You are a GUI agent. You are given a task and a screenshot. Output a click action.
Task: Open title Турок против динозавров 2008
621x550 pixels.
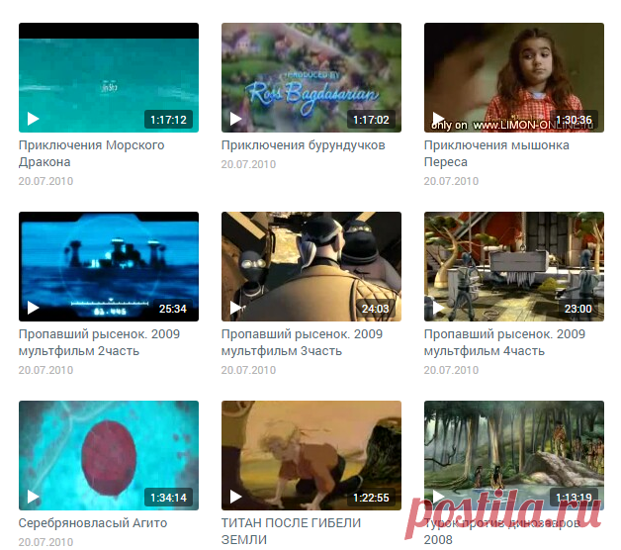pyautogui.click(x=502, y=531)
